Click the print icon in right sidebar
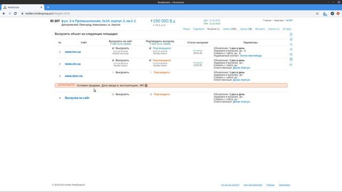 click(291, 39)
